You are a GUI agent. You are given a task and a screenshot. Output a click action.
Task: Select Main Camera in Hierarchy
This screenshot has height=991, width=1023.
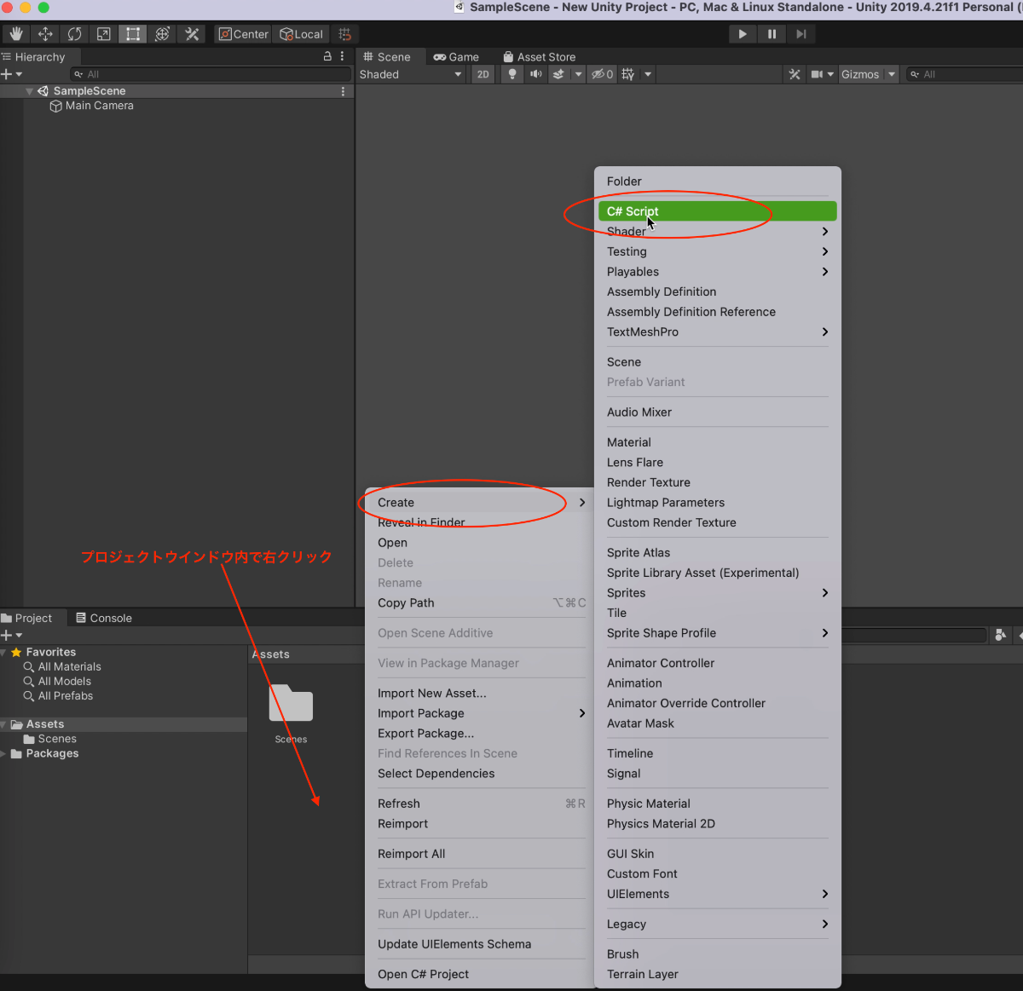pyautogui.click(x=99, y=106)
